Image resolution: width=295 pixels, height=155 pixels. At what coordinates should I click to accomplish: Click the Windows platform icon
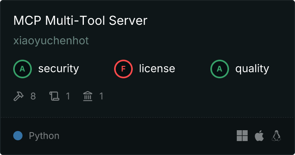coord(242,136)
